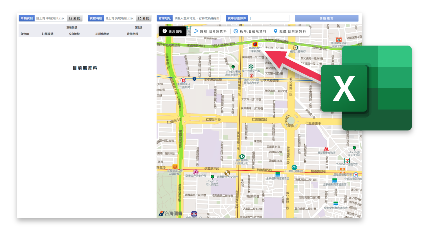Click the 正規化地址 column header
The image size is (429, 232).
pyautogui.click(x=102, y=34)
